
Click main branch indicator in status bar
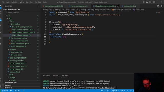click(x=5, y=91)
